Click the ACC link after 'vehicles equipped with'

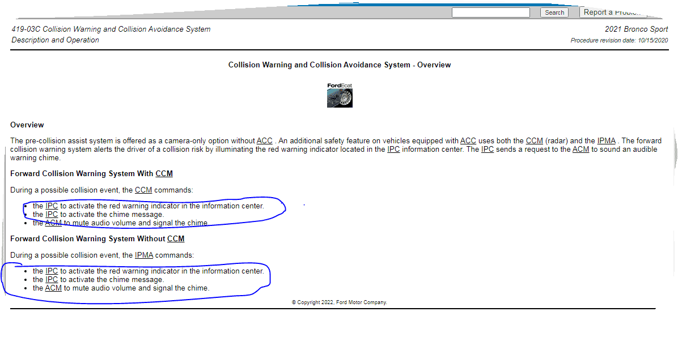point(468,141)
